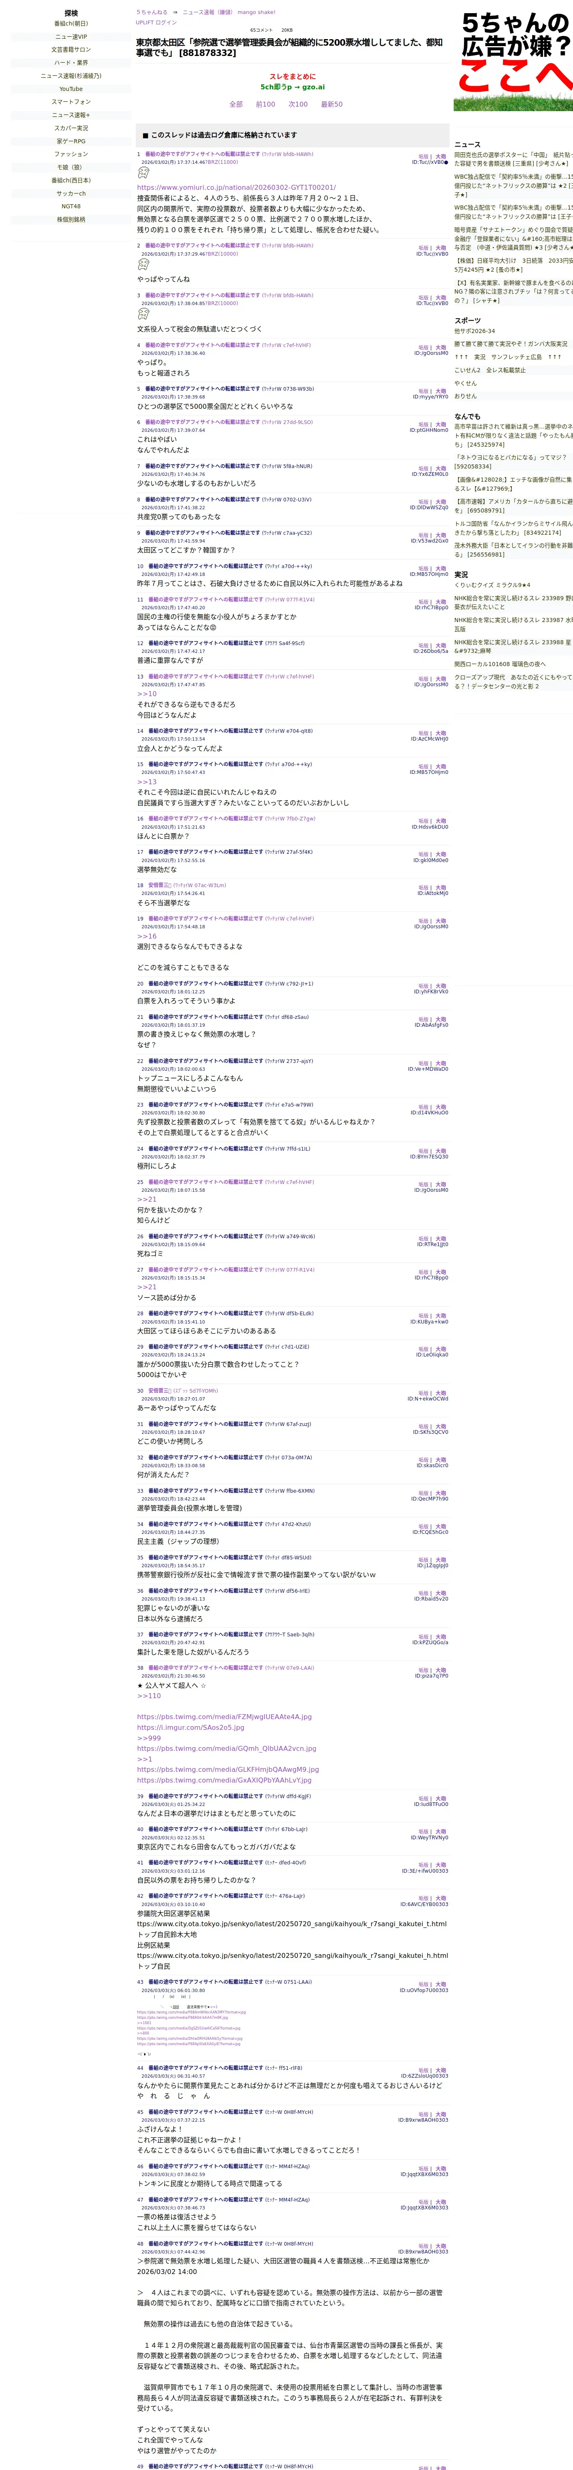
Task: Open the YouTube board link
Action: pyautogui.click(x=71, y=89)
